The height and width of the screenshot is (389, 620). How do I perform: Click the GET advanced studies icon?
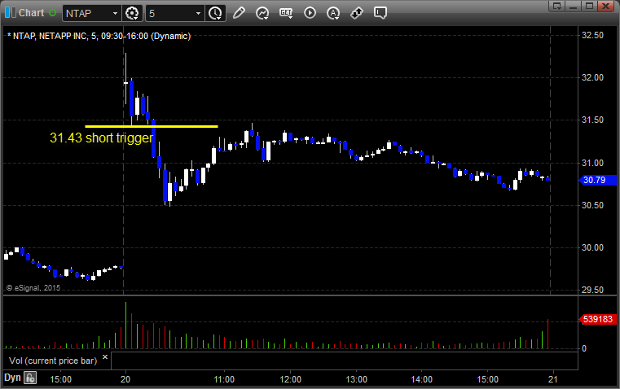pos(286,13)
